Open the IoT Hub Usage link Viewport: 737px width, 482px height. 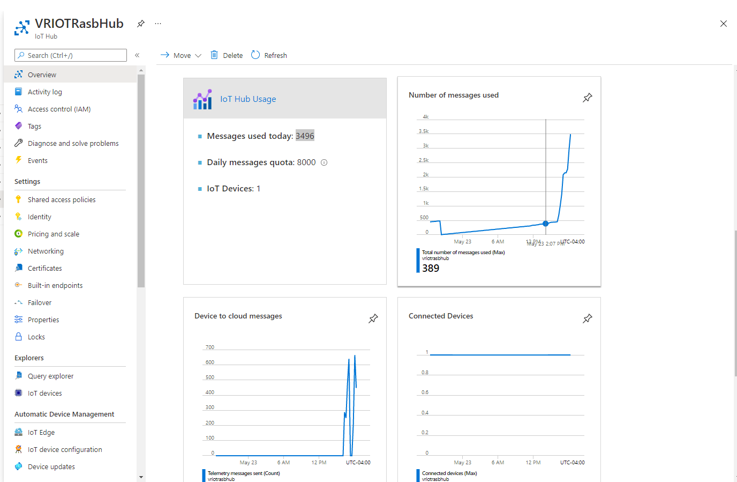coord(248,99)
